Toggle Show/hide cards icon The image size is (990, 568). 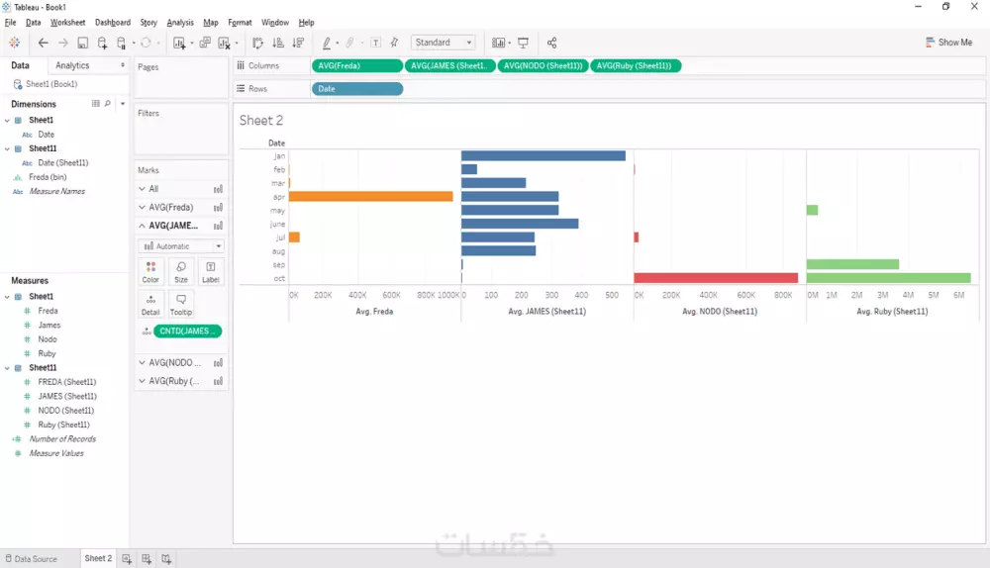(x=499, y=43)
